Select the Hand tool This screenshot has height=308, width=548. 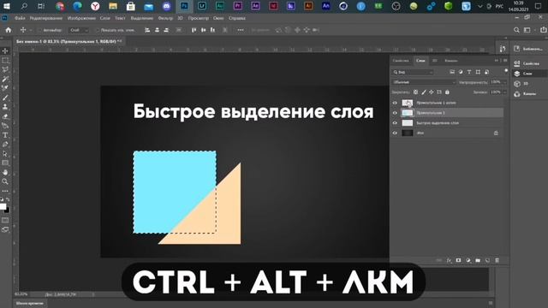click(5, 172)
